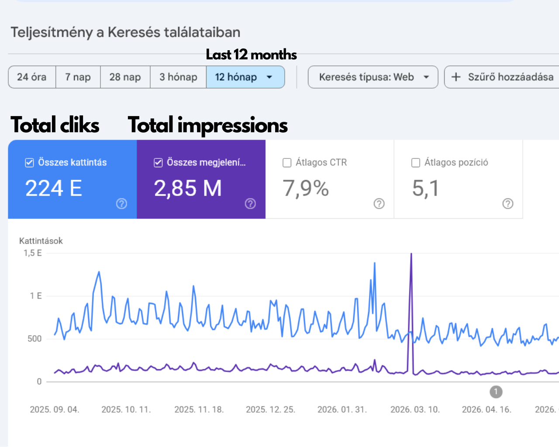
Task: Click blue 224 E clicks card
Action: [72, 179]
